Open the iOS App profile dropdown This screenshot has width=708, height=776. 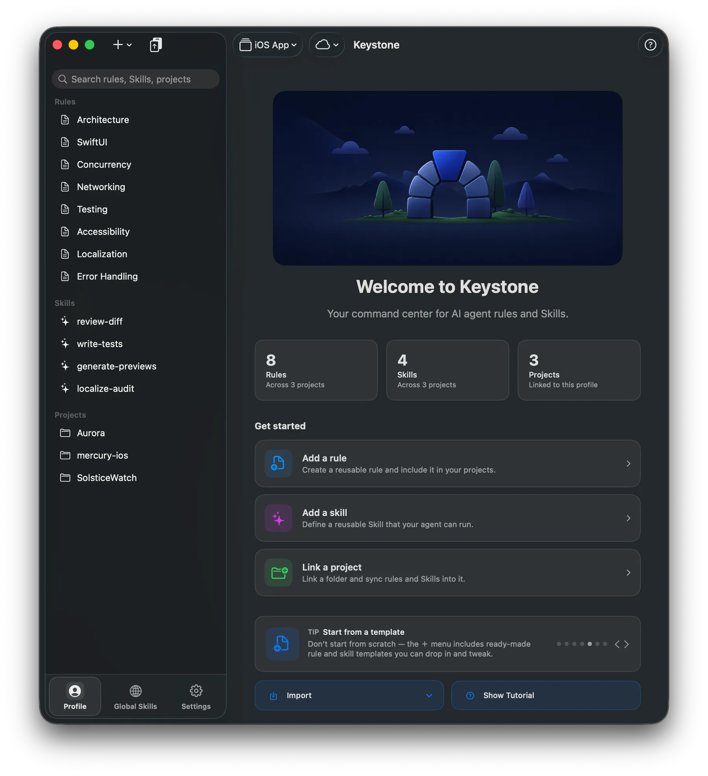point(268,45)
